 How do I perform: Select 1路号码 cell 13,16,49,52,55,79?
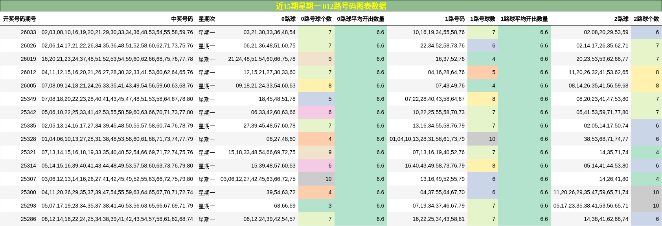pyautogui.click(x=442, y=179)
